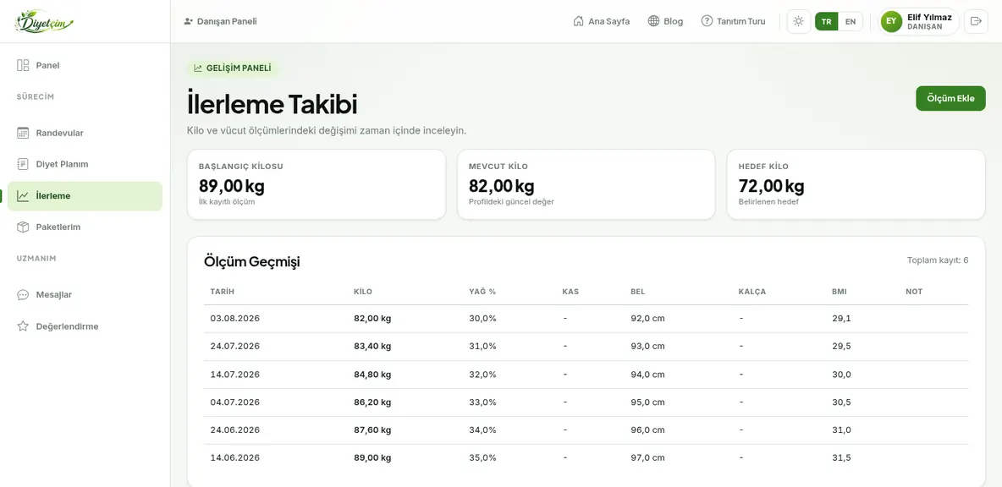
Task: Click the Değerlendirme star icon
Action: (x=23, y=326)
